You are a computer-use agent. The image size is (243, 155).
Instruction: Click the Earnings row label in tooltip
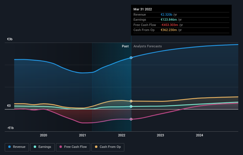click(140, 20)
